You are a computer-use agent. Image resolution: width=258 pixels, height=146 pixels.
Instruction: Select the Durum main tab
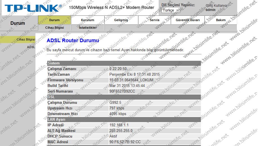click(x=55, y=20)
